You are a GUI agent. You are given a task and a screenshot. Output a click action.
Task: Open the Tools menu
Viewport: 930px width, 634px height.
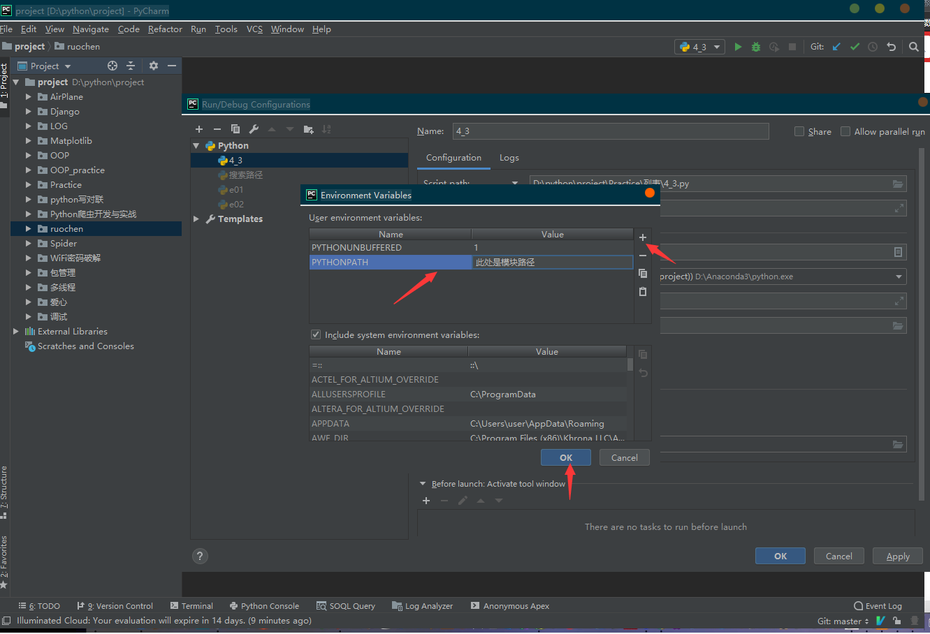pyautogui.click(x=226, y=29)
